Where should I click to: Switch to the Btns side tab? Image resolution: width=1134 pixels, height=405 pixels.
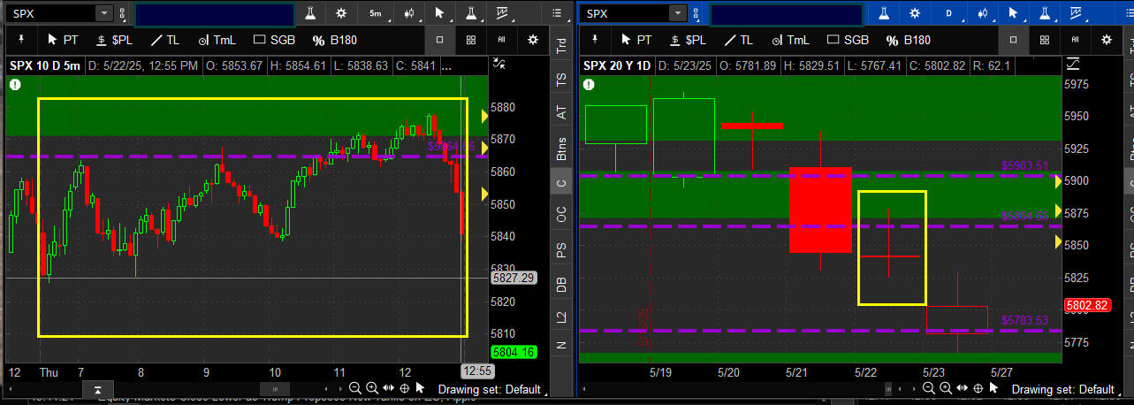coord(561,148)
